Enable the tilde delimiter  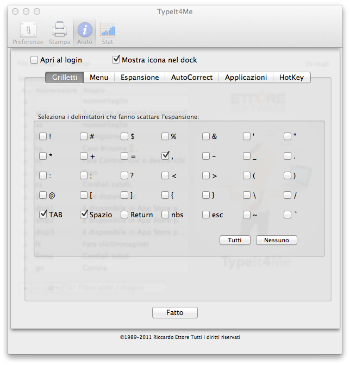247,215
